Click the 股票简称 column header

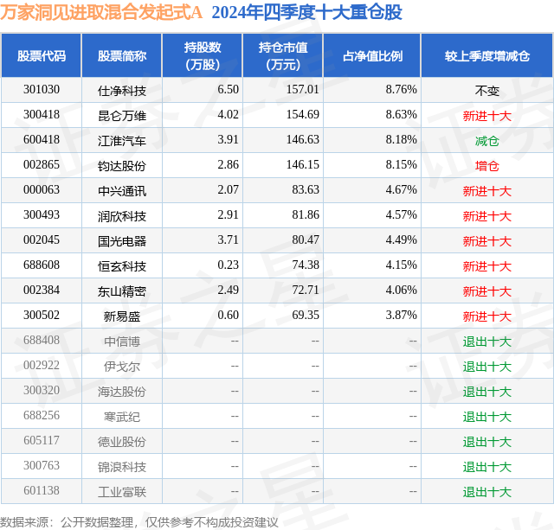(x=122, y=55)
